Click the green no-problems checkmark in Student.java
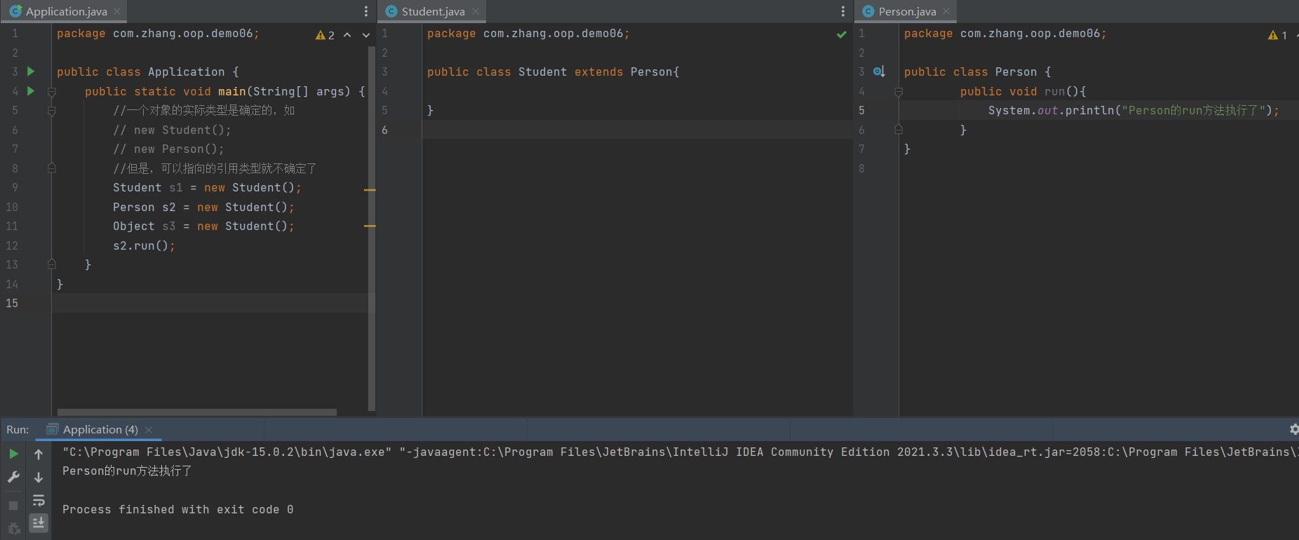The image size is (1299, 540). 842,34
